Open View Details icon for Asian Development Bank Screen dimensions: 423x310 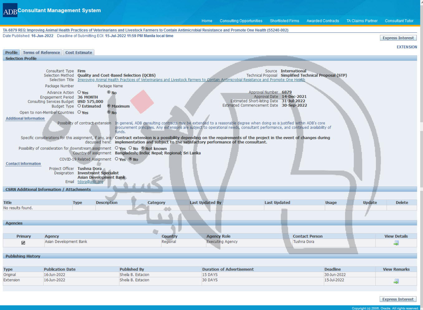pyautogui.click(x=396, y=243)
